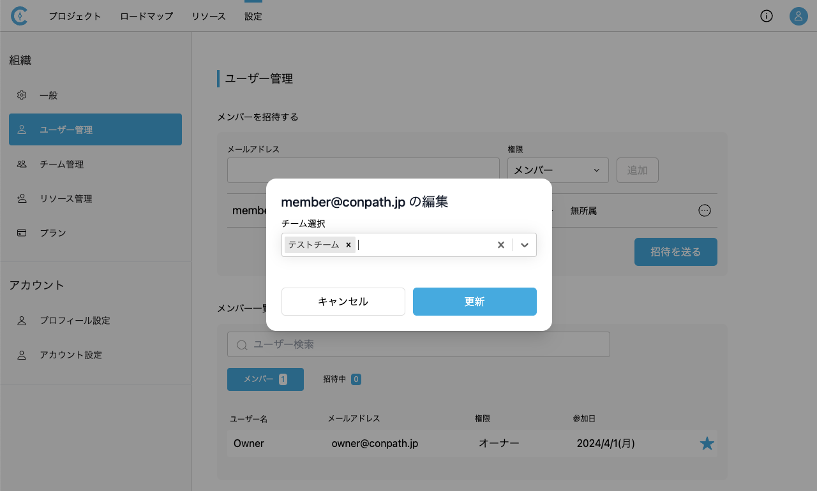Go to the プロジェクト menu

point(75,17)
